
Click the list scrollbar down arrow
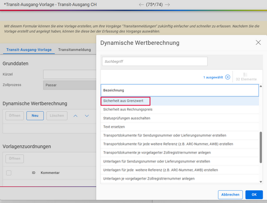[261, 182]
